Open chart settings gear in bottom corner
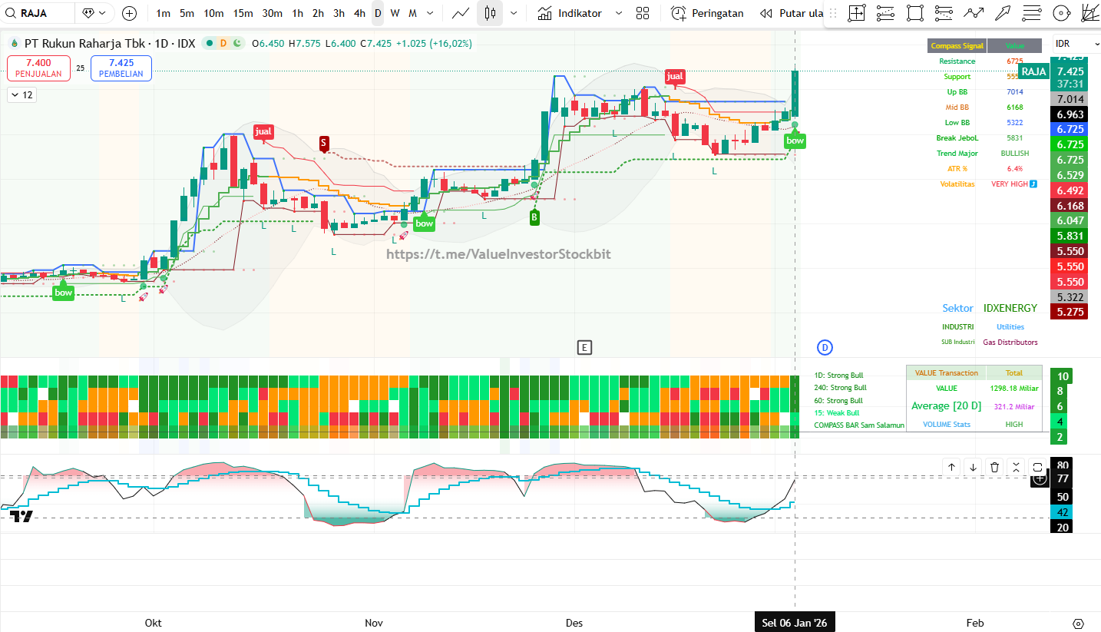The height and width of the screenshot is (632, 1101). pyautogui.click(x=1078, y=623)
